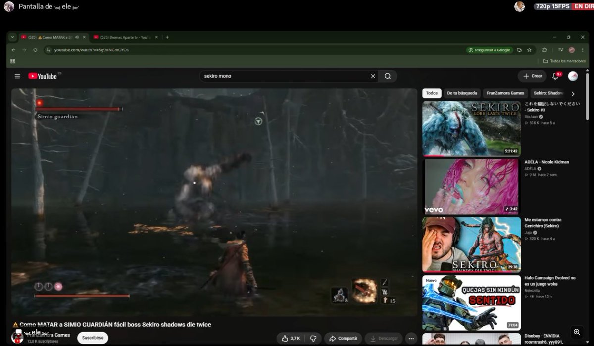Open the Chrome extensions puzzle icon
The width and height of the screenshot is (594, 346).
[x=544, y=50]
